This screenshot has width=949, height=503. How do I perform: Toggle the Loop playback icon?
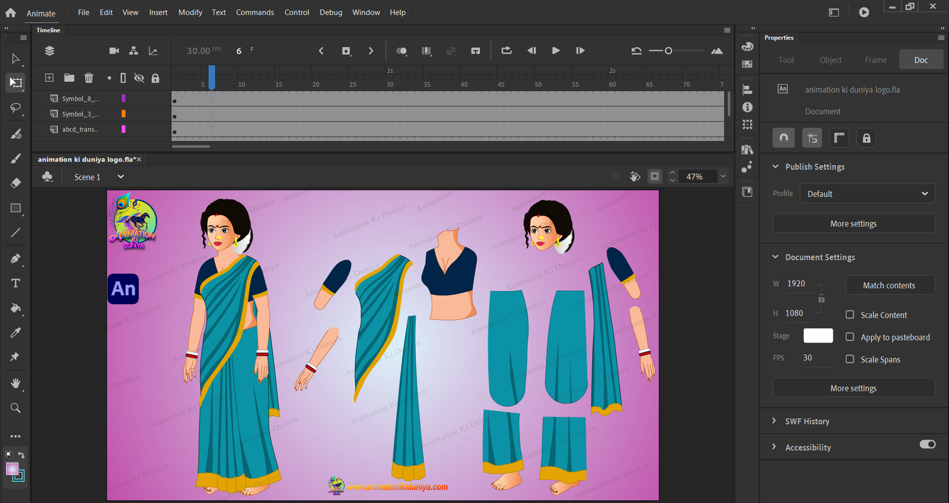click(507, 50)
